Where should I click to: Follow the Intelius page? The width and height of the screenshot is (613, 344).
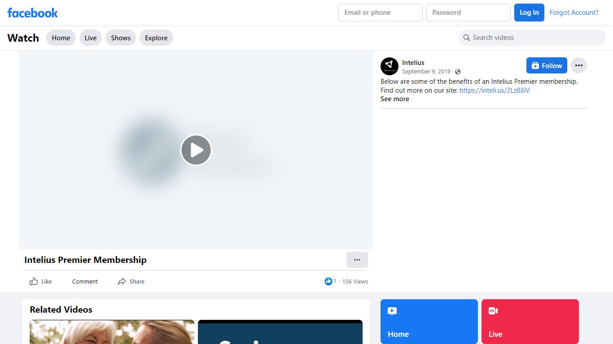[x=547, y=65]
